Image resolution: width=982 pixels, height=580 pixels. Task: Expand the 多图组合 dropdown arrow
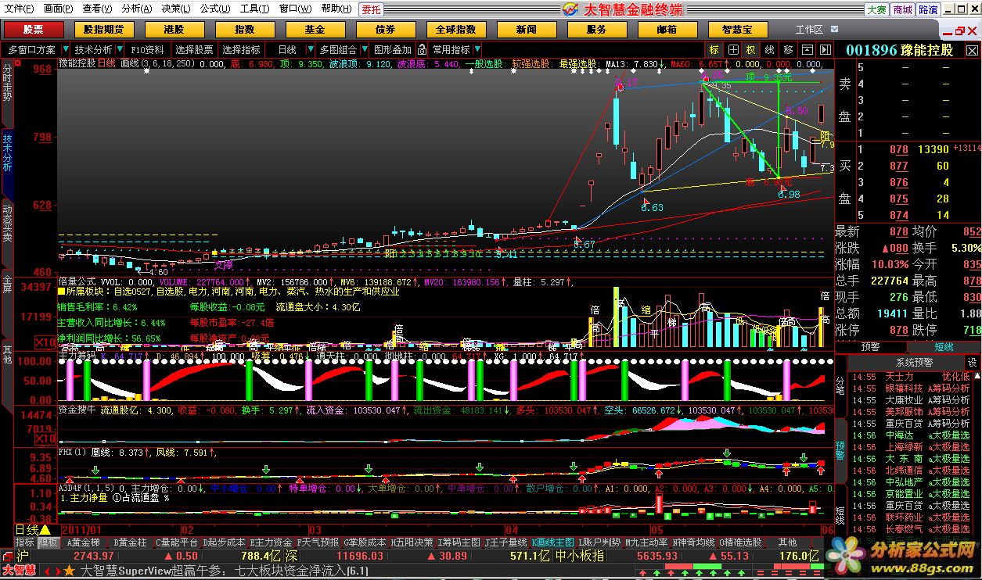pyautogui.click(x=365, y=49)
